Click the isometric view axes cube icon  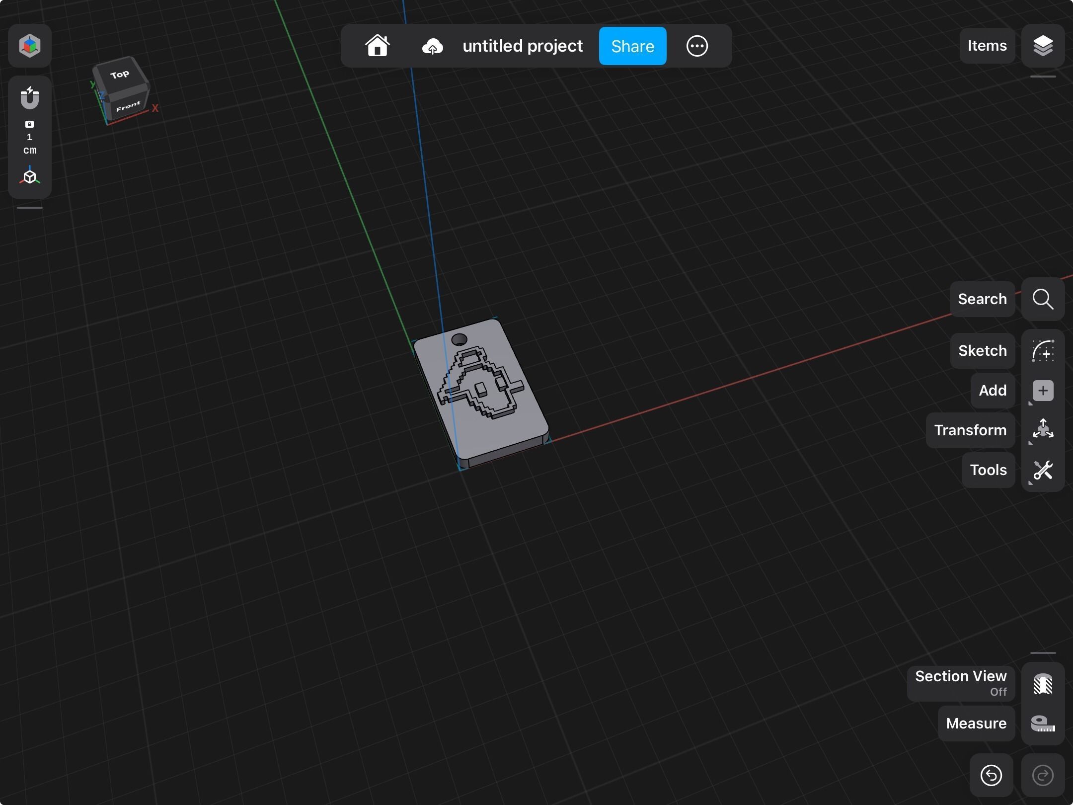[30, 176]
